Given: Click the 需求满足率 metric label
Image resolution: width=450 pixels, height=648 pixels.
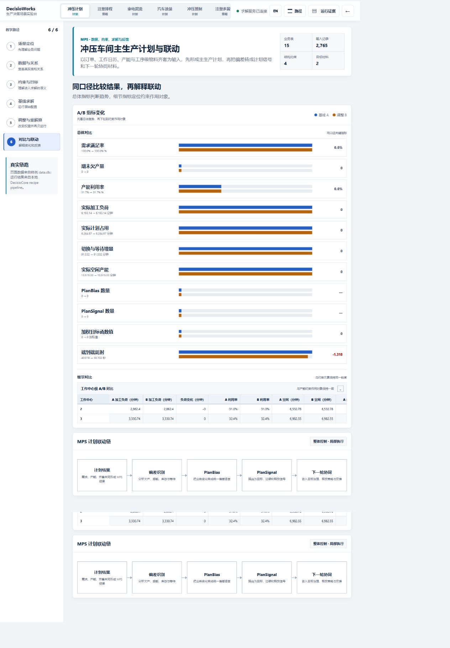Looking at the screenshot, I should coord(93,145).
